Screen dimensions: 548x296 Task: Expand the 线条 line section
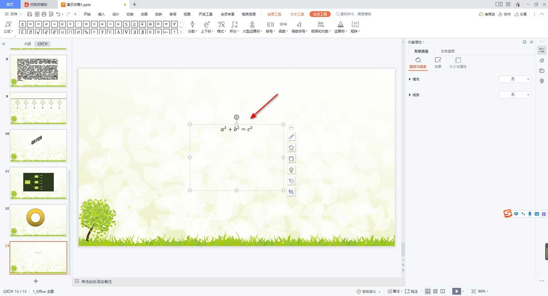[x=414, y=95]
